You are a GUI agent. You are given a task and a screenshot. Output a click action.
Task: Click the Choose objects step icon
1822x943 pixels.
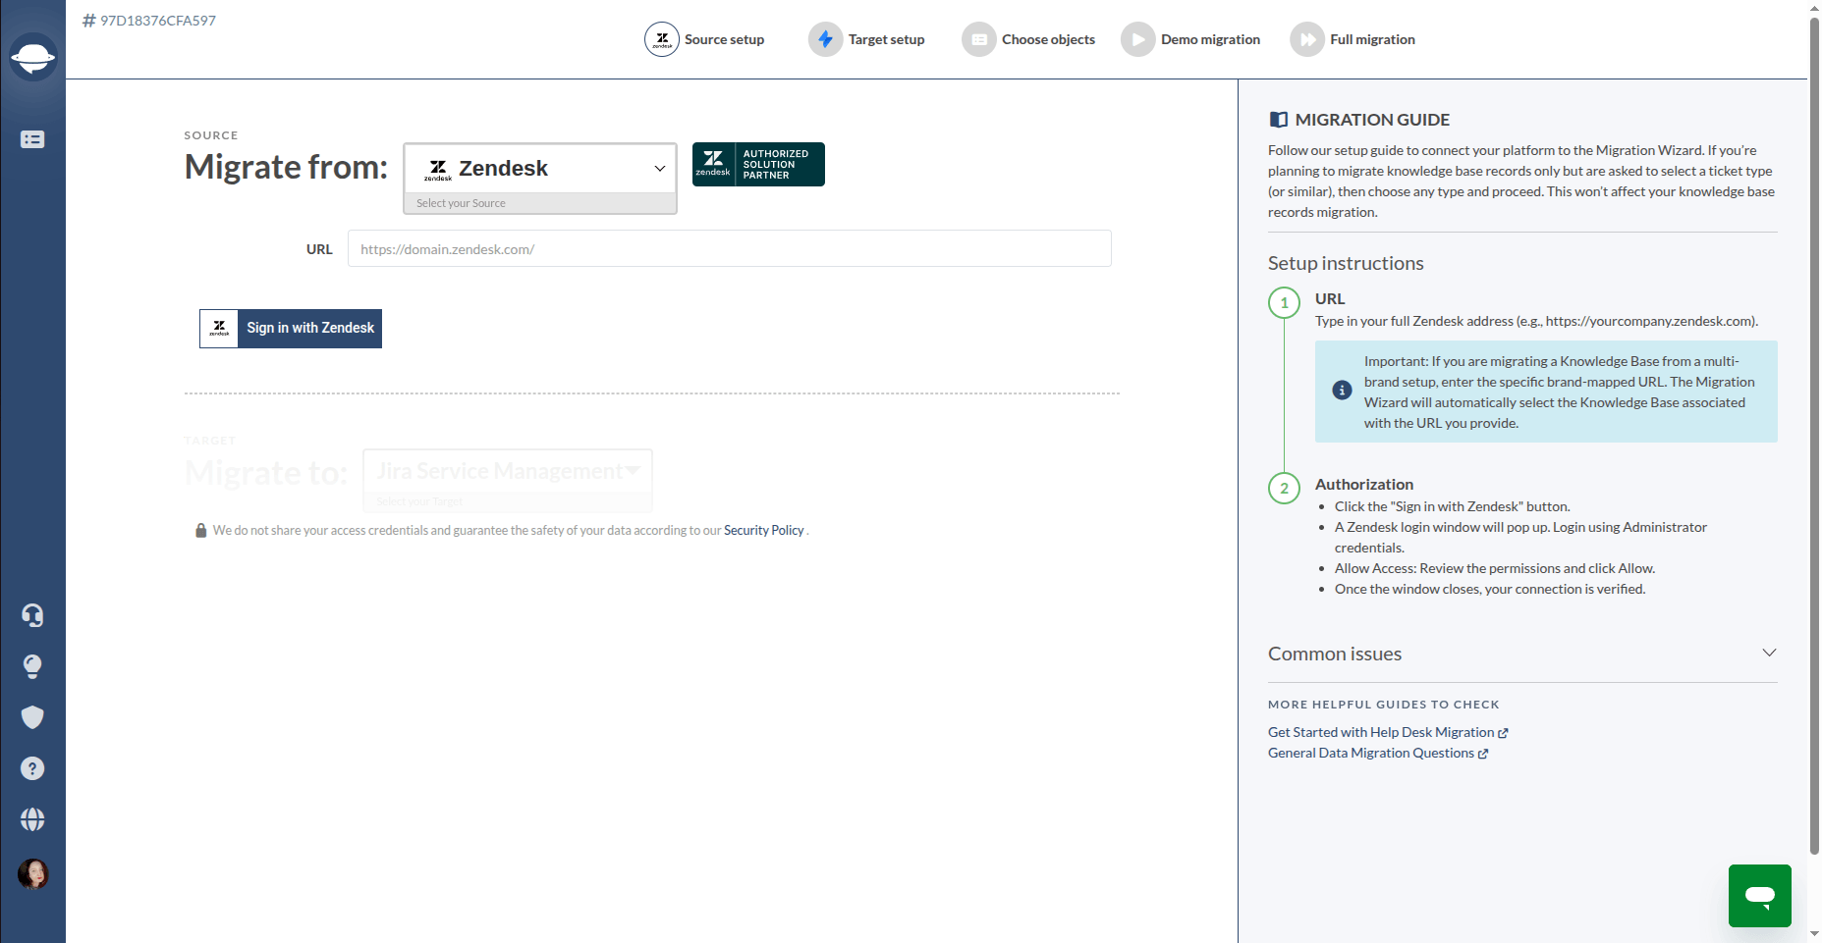click(x=978, y=39)
